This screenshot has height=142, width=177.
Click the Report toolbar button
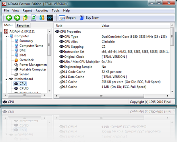[x=67, y=18]
